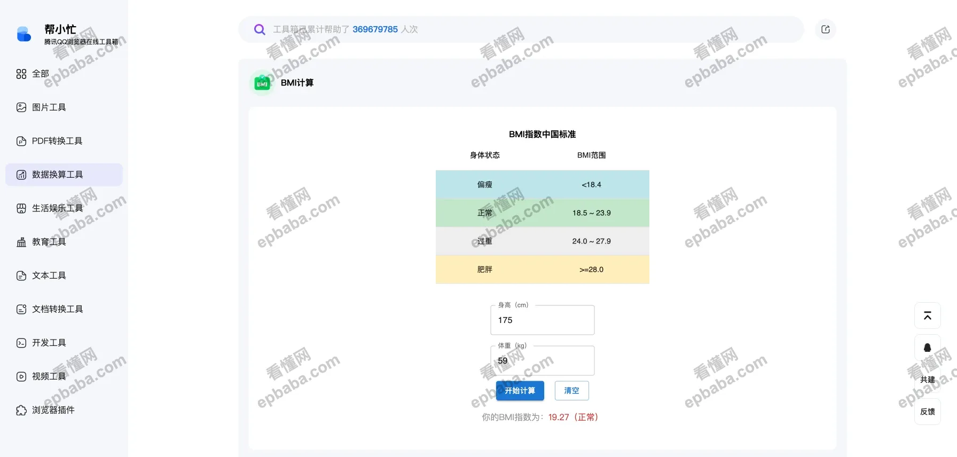Click the 图片工具 image icon

point(21,107)
